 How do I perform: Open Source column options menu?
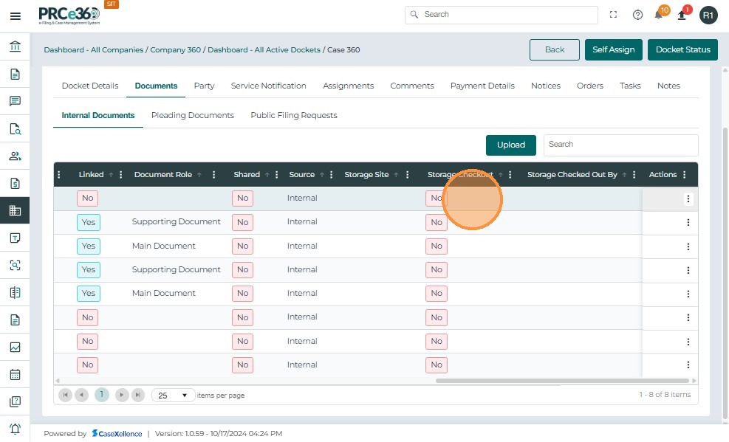332,175
